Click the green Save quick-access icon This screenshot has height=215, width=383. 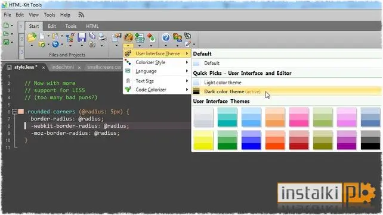pyautogui.click(x=6, y=42)
